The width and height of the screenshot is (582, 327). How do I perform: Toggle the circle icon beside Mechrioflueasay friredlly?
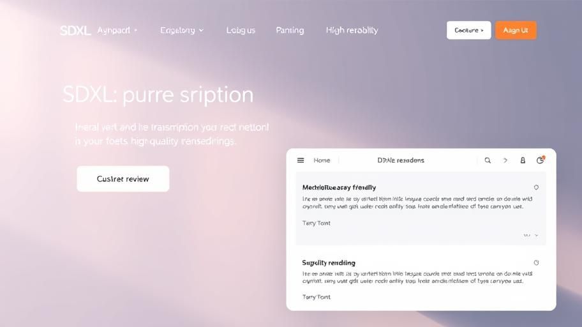pyautogui.click(x=536, y=187)
